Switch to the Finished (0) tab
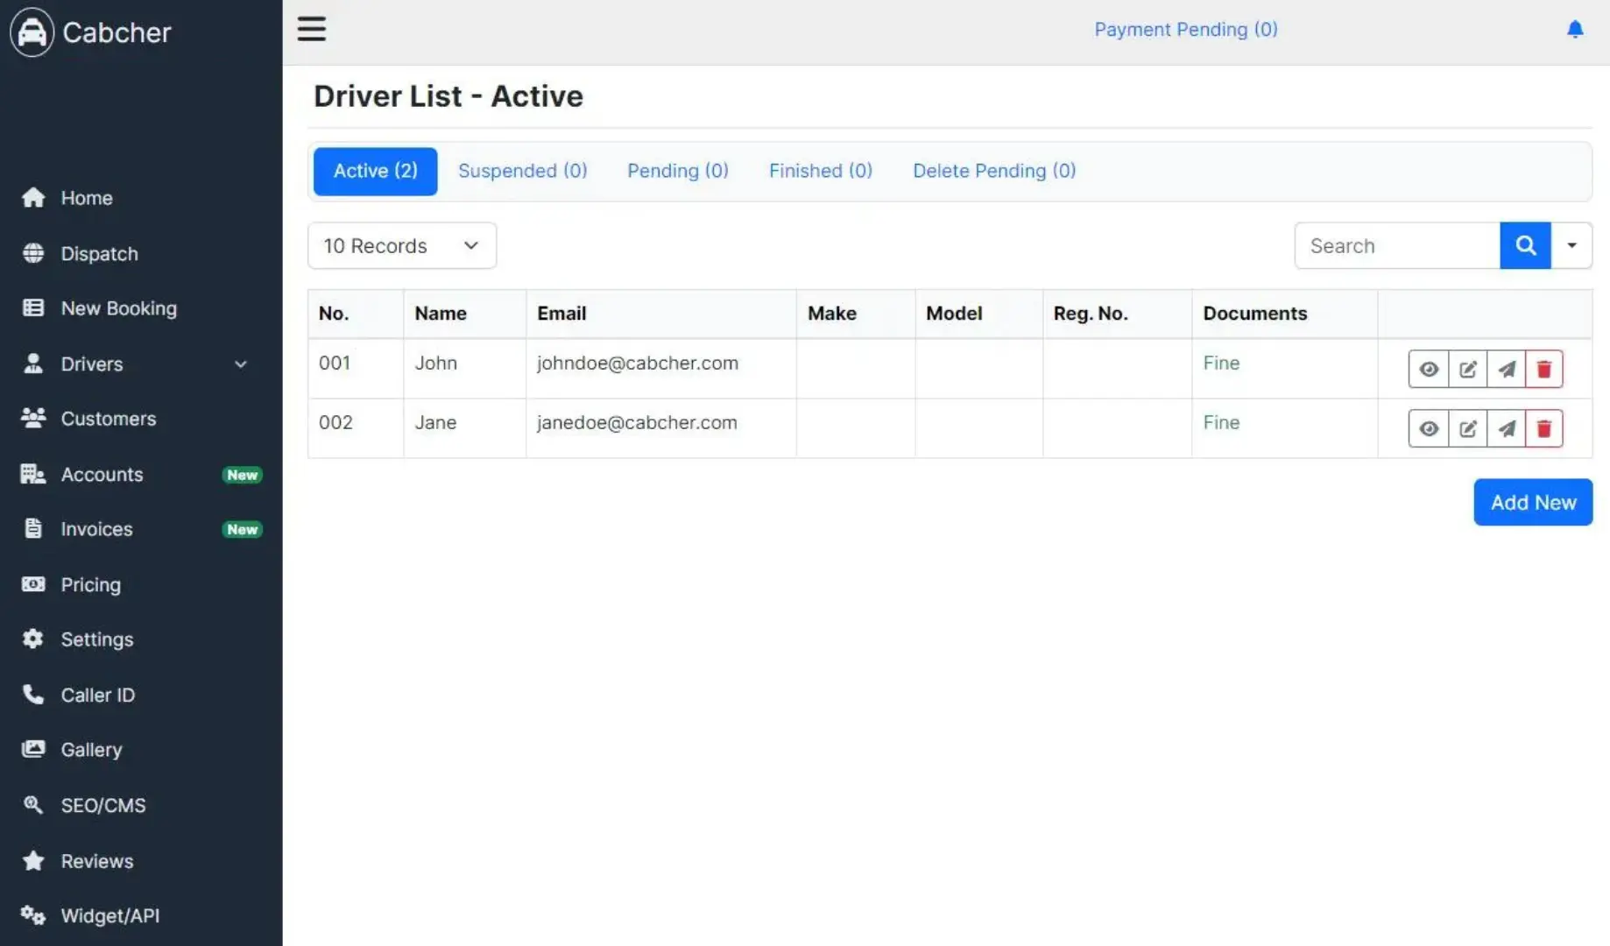 click(821, 171)
